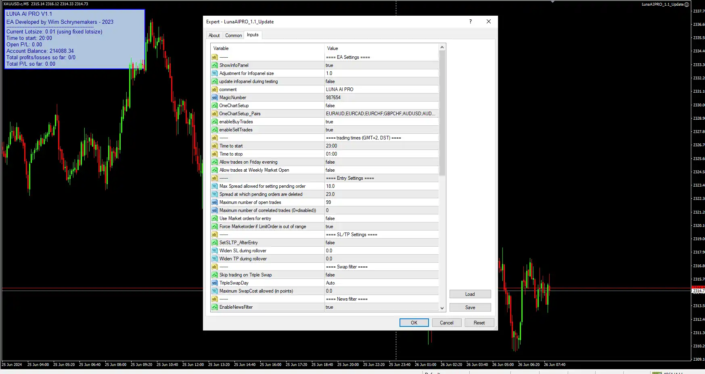Screen dimensions: 705x374
Task: Click the icon beside Maximum number of correlated trades
Action: tap(215, 210)
